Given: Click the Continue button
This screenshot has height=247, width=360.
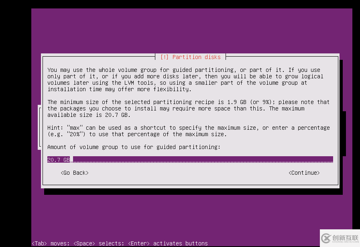Looking at the screenshot, I should pyautogui.click(x=304, y=173).
